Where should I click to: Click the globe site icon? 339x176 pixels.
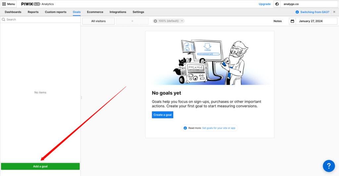tap(277, 4)
